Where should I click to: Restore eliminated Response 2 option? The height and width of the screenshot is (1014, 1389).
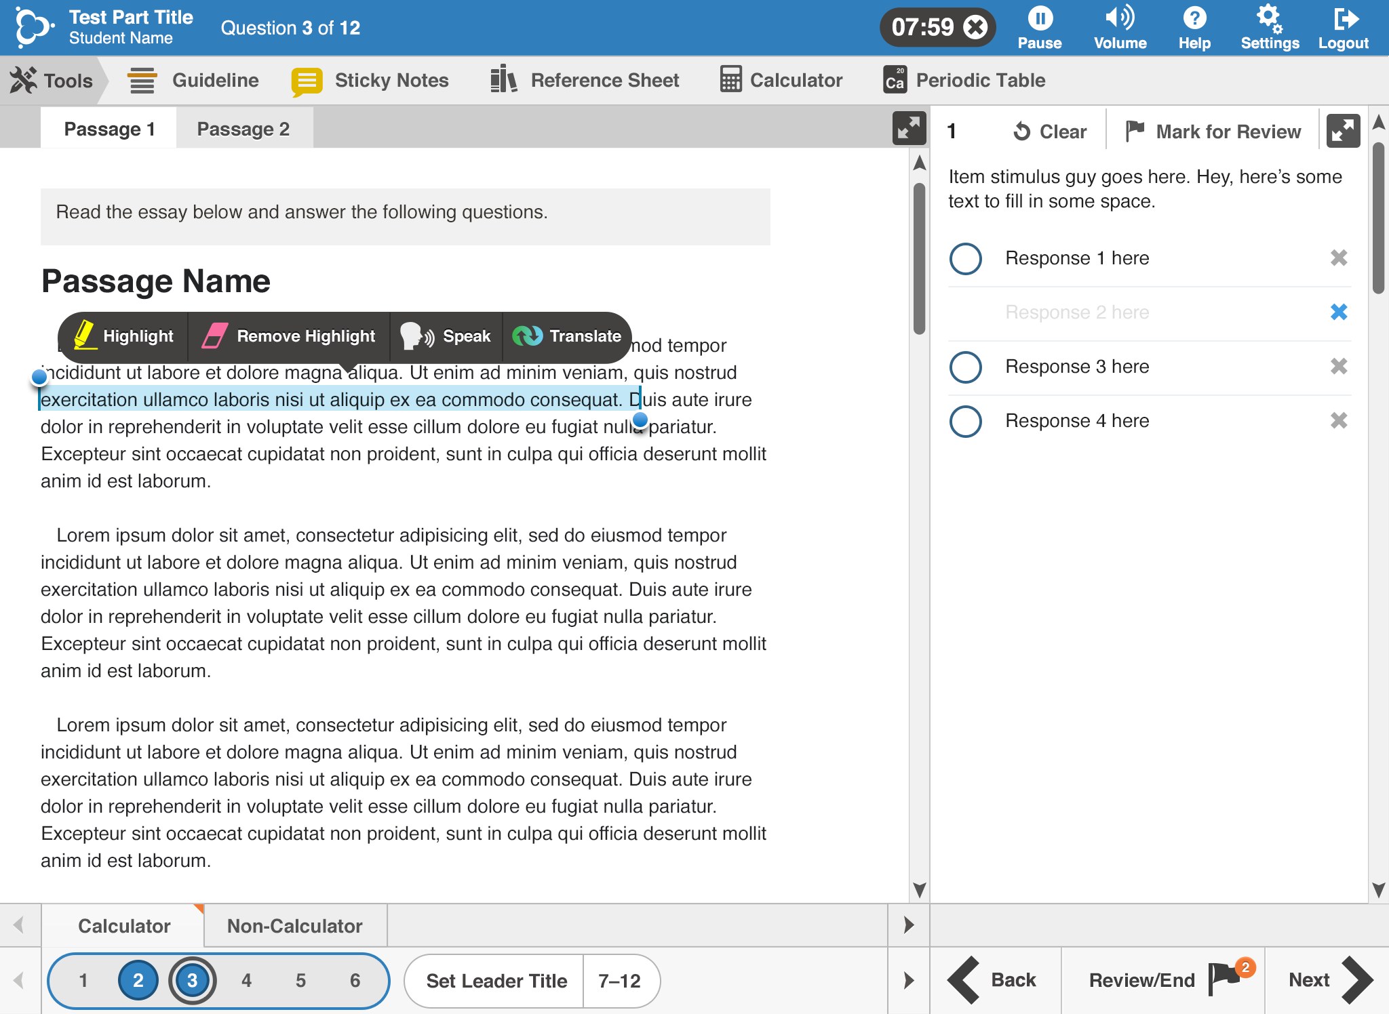[x=1339, y=312]
